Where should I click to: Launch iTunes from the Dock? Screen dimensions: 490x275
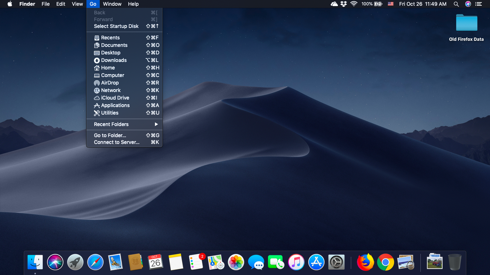point(296,262)
